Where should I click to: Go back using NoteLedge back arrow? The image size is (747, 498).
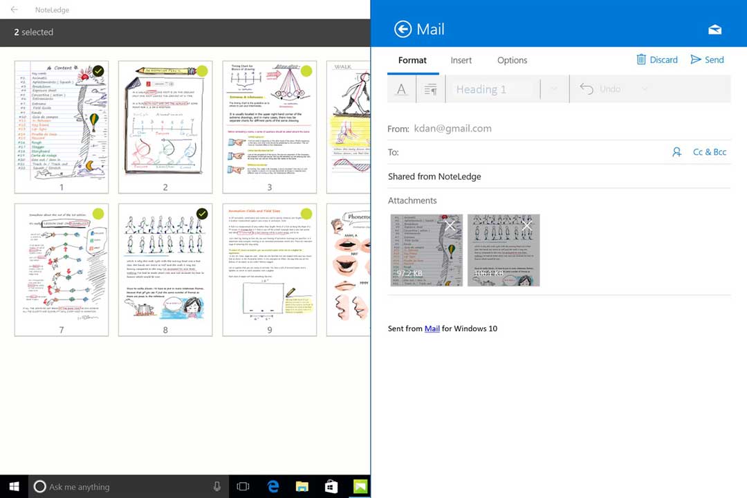tap(14, 10)
